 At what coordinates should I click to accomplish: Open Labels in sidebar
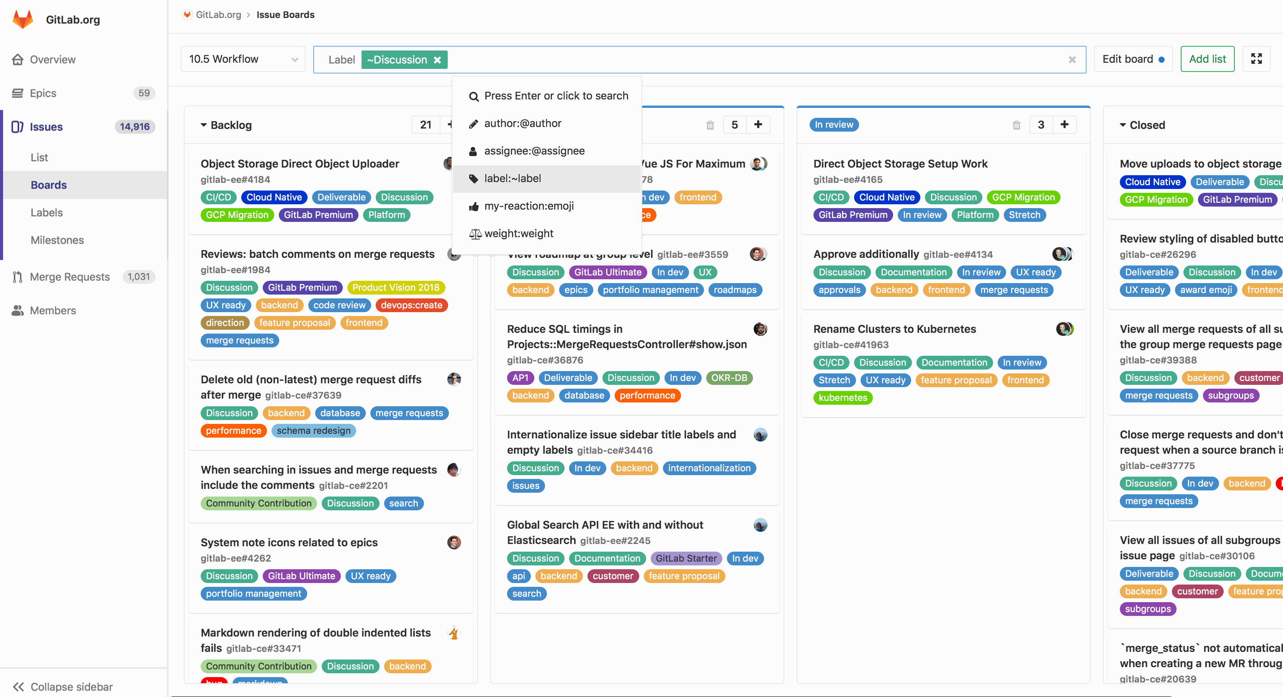[x=46, y=212]
